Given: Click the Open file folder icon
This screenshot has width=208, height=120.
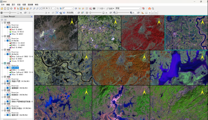Looking at the screenshot, I should [2, 8].
